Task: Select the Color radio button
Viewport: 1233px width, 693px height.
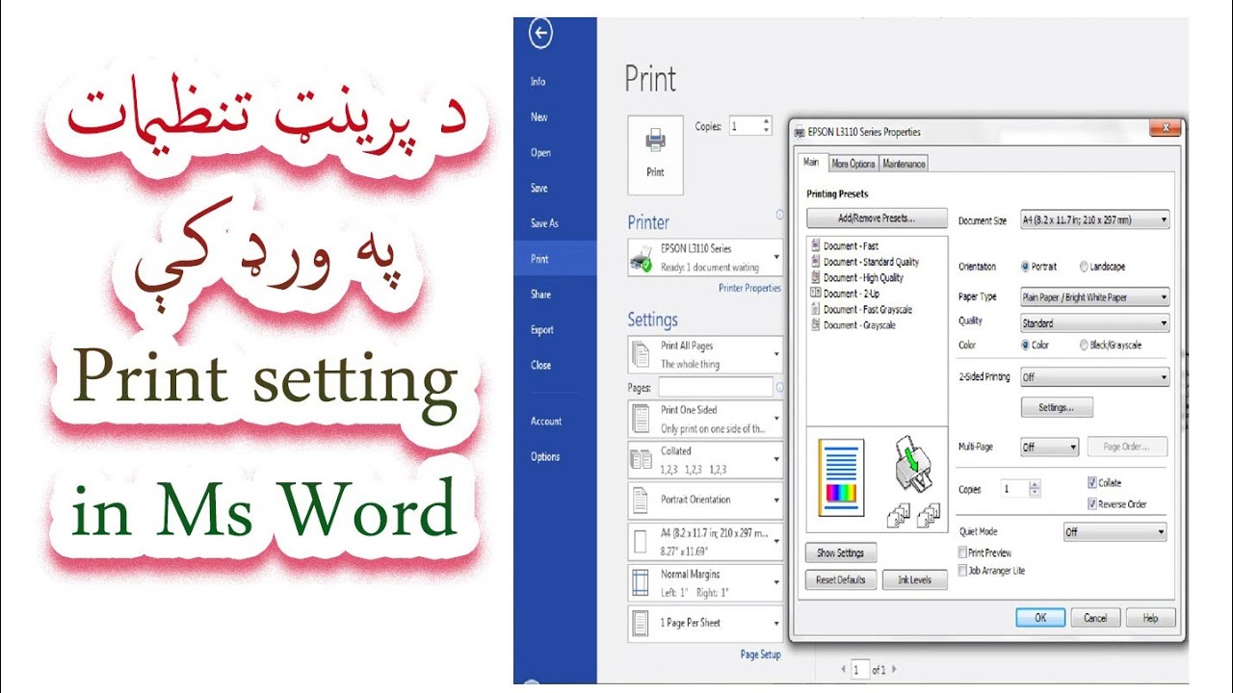Action: [1024, 345]
